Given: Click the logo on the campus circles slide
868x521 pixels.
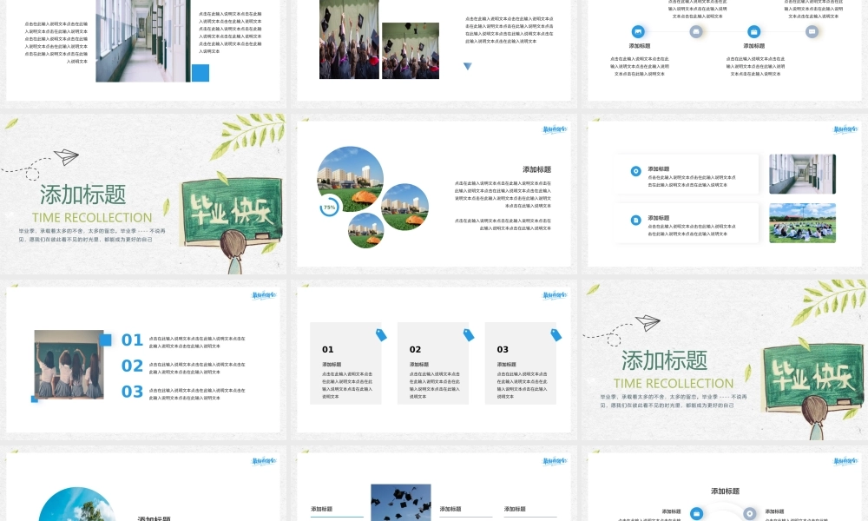Looking at the screenshot, I should 554,129.
